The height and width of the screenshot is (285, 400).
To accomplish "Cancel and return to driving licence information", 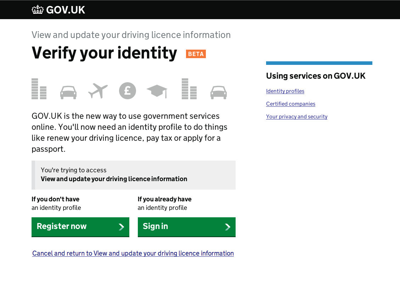I will (x=133, y=253).
